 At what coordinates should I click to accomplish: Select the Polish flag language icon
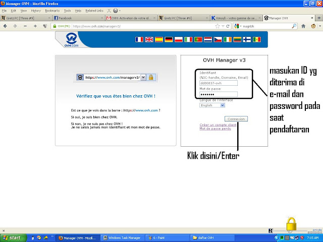click(x=179, y=39)
